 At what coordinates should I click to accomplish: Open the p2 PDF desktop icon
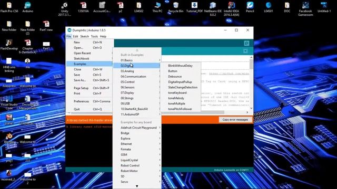(121, 7)
